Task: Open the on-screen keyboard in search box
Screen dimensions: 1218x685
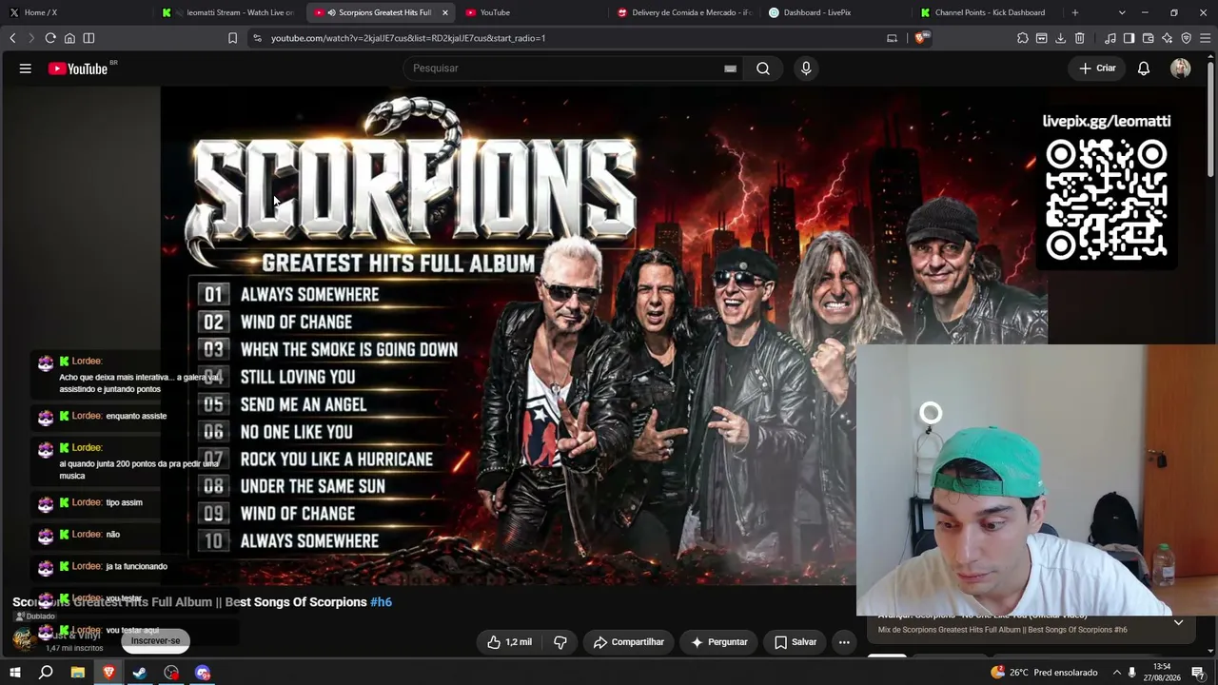Action: [x=730, y=68]
